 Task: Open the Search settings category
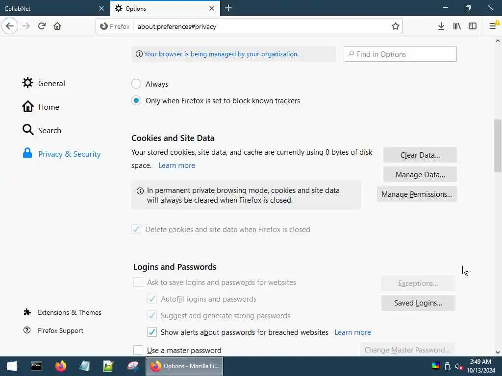(42, 130)
